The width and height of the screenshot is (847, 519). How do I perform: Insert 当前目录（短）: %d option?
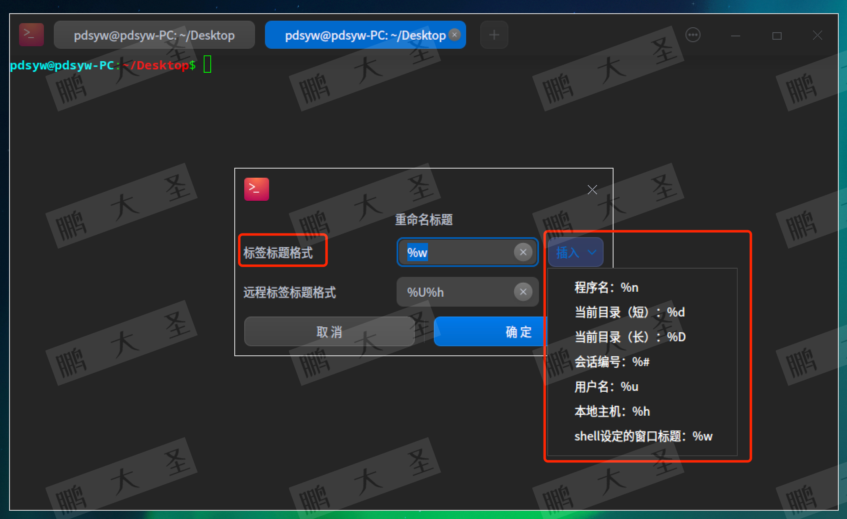point(629,312)
